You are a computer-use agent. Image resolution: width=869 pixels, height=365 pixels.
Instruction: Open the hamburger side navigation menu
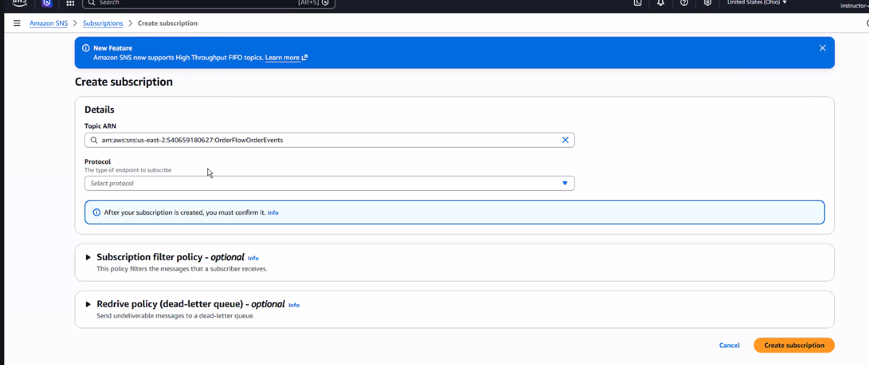17,23
